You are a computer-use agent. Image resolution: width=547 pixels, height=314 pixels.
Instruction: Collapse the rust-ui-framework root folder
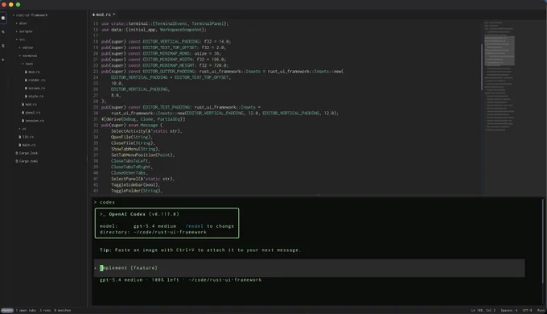tap(14, 15)
